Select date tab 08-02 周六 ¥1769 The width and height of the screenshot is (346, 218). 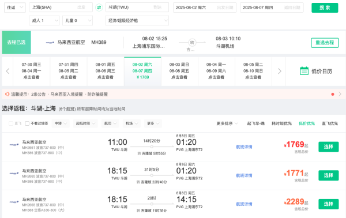click(142, 71)
